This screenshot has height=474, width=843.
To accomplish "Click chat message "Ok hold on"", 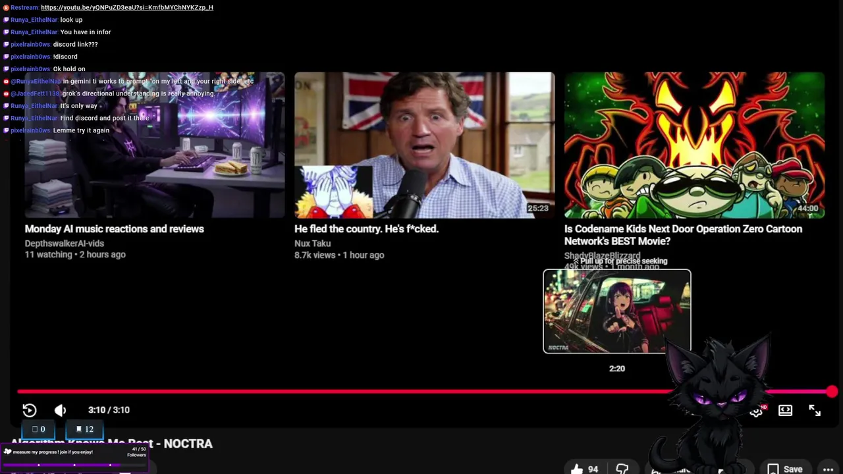I will pyautogui.click(x=69, y=69).
